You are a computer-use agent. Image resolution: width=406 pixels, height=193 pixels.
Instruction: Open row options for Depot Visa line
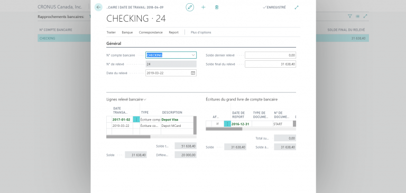pyautogui.click(x=136, y=120)
